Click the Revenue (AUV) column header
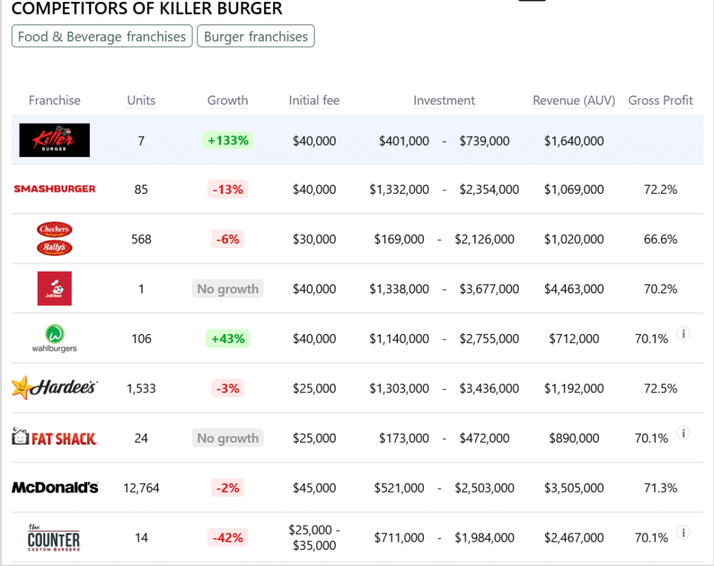The height and width of the screenshot is (566, 714). 574,100
